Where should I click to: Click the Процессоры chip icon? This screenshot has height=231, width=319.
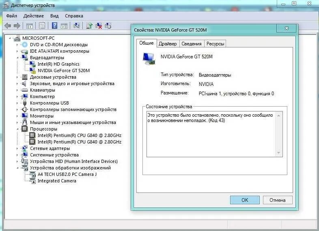click(x=25, y=129)
